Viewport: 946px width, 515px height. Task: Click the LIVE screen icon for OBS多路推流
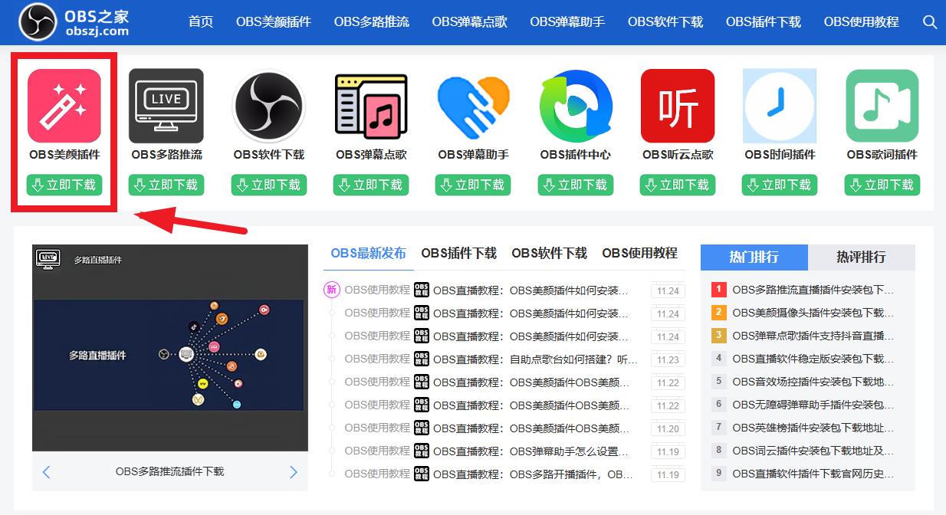[x=166, y=106]
